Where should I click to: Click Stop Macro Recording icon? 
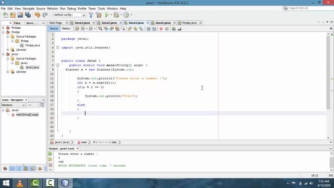[167, 29]
